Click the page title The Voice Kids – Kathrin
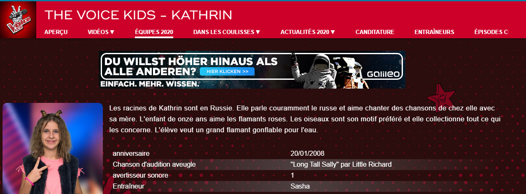526x194 pixels. coord(139,15)
